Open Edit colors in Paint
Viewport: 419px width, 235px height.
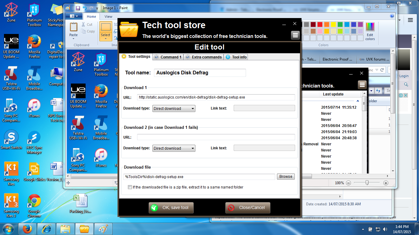pos(370,31)
